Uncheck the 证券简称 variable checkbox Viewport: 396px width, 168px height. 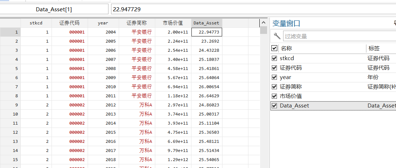pos(274,87)
